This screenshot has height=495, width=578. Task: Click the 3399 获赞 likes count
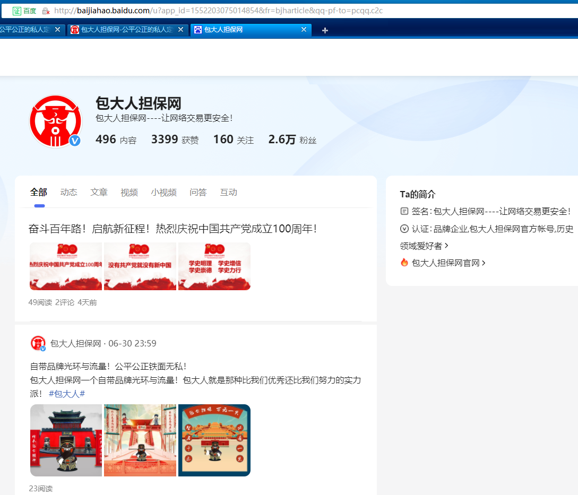pos(175,140)
